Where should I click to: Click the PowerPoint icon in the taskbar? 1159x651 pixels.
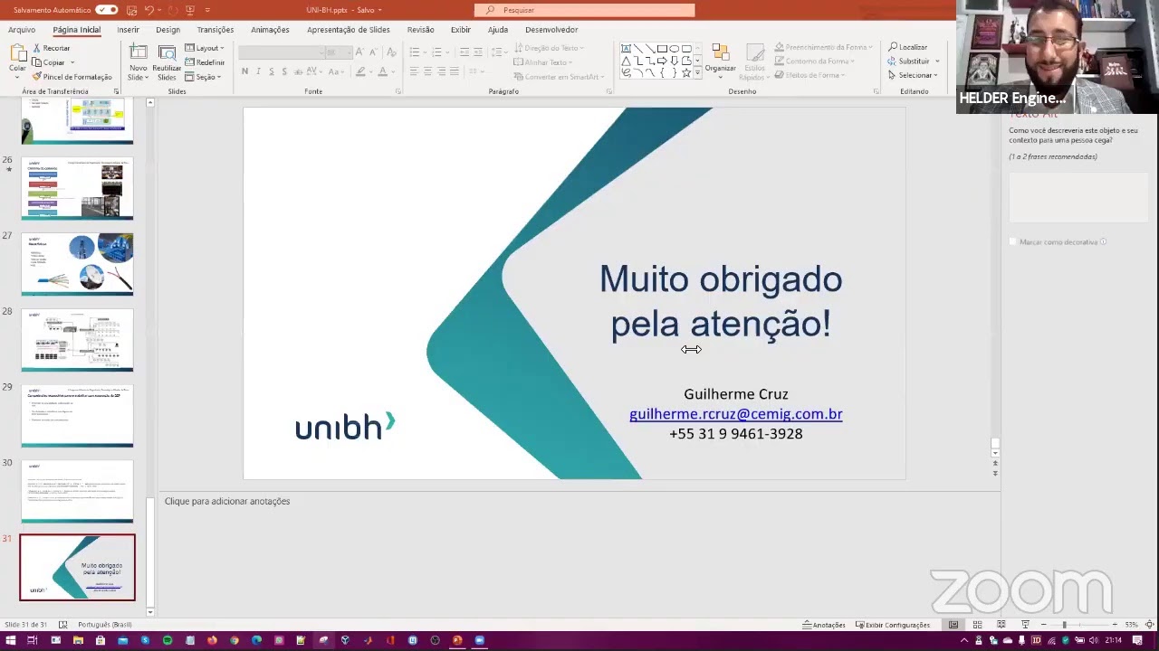pyautogui.click(x=457, y=641)
